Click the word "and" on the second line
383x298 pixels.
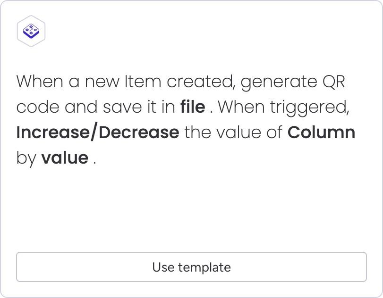[80, 107]
